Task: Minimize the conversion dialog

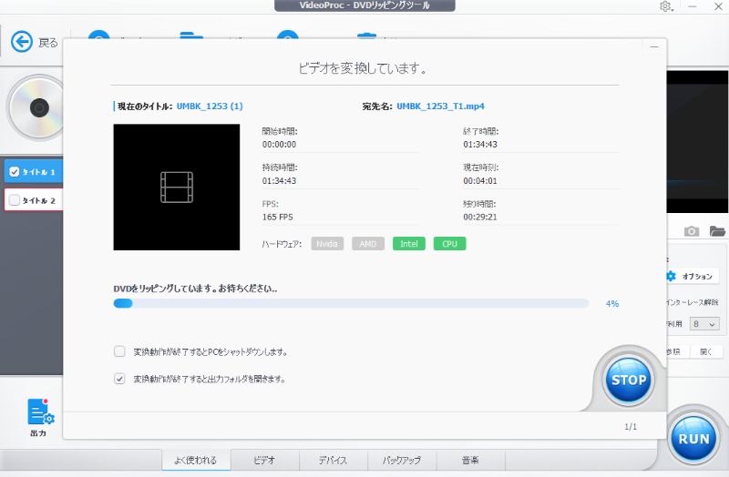Action: 654,47
